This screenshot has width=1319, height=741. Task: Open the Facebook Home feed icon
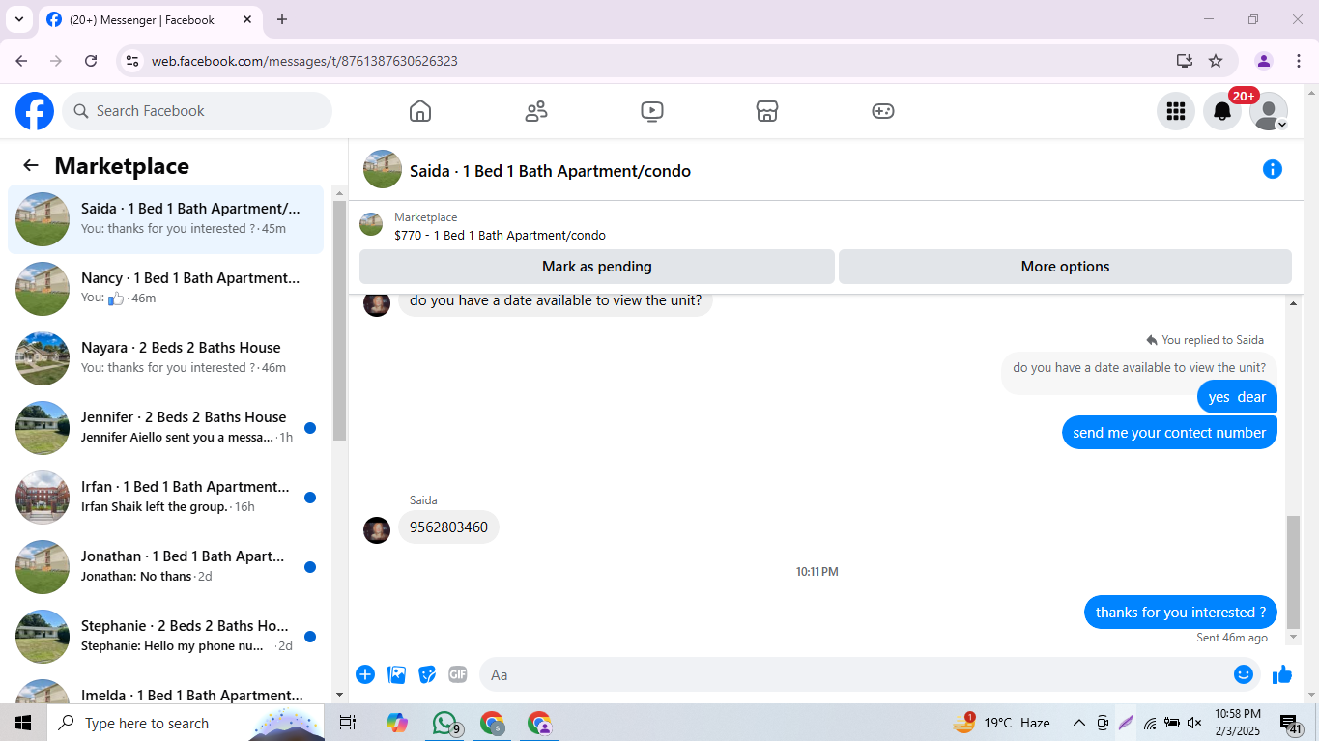(420, 111)
